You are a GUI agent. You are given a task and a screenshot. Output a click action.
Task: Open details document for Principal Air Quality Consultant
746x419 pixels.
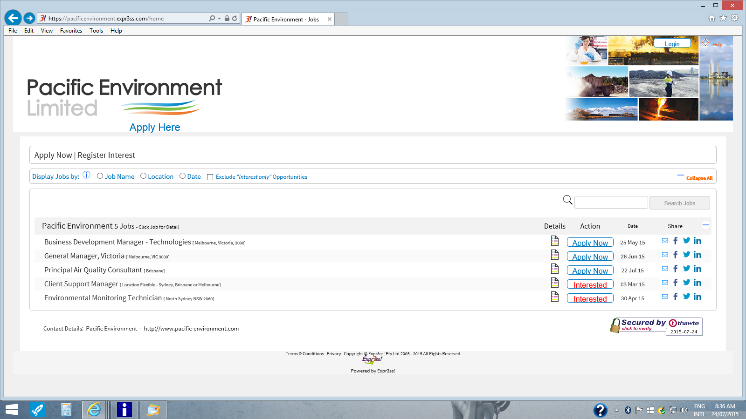tap(555, 269)
